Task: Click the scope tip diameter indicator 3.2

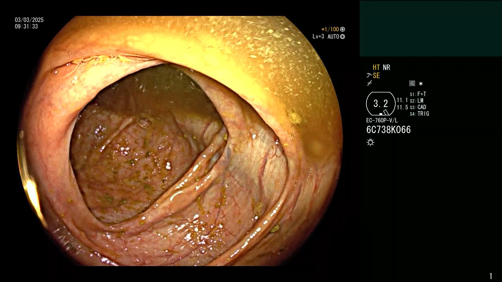Action: (381, 104)
